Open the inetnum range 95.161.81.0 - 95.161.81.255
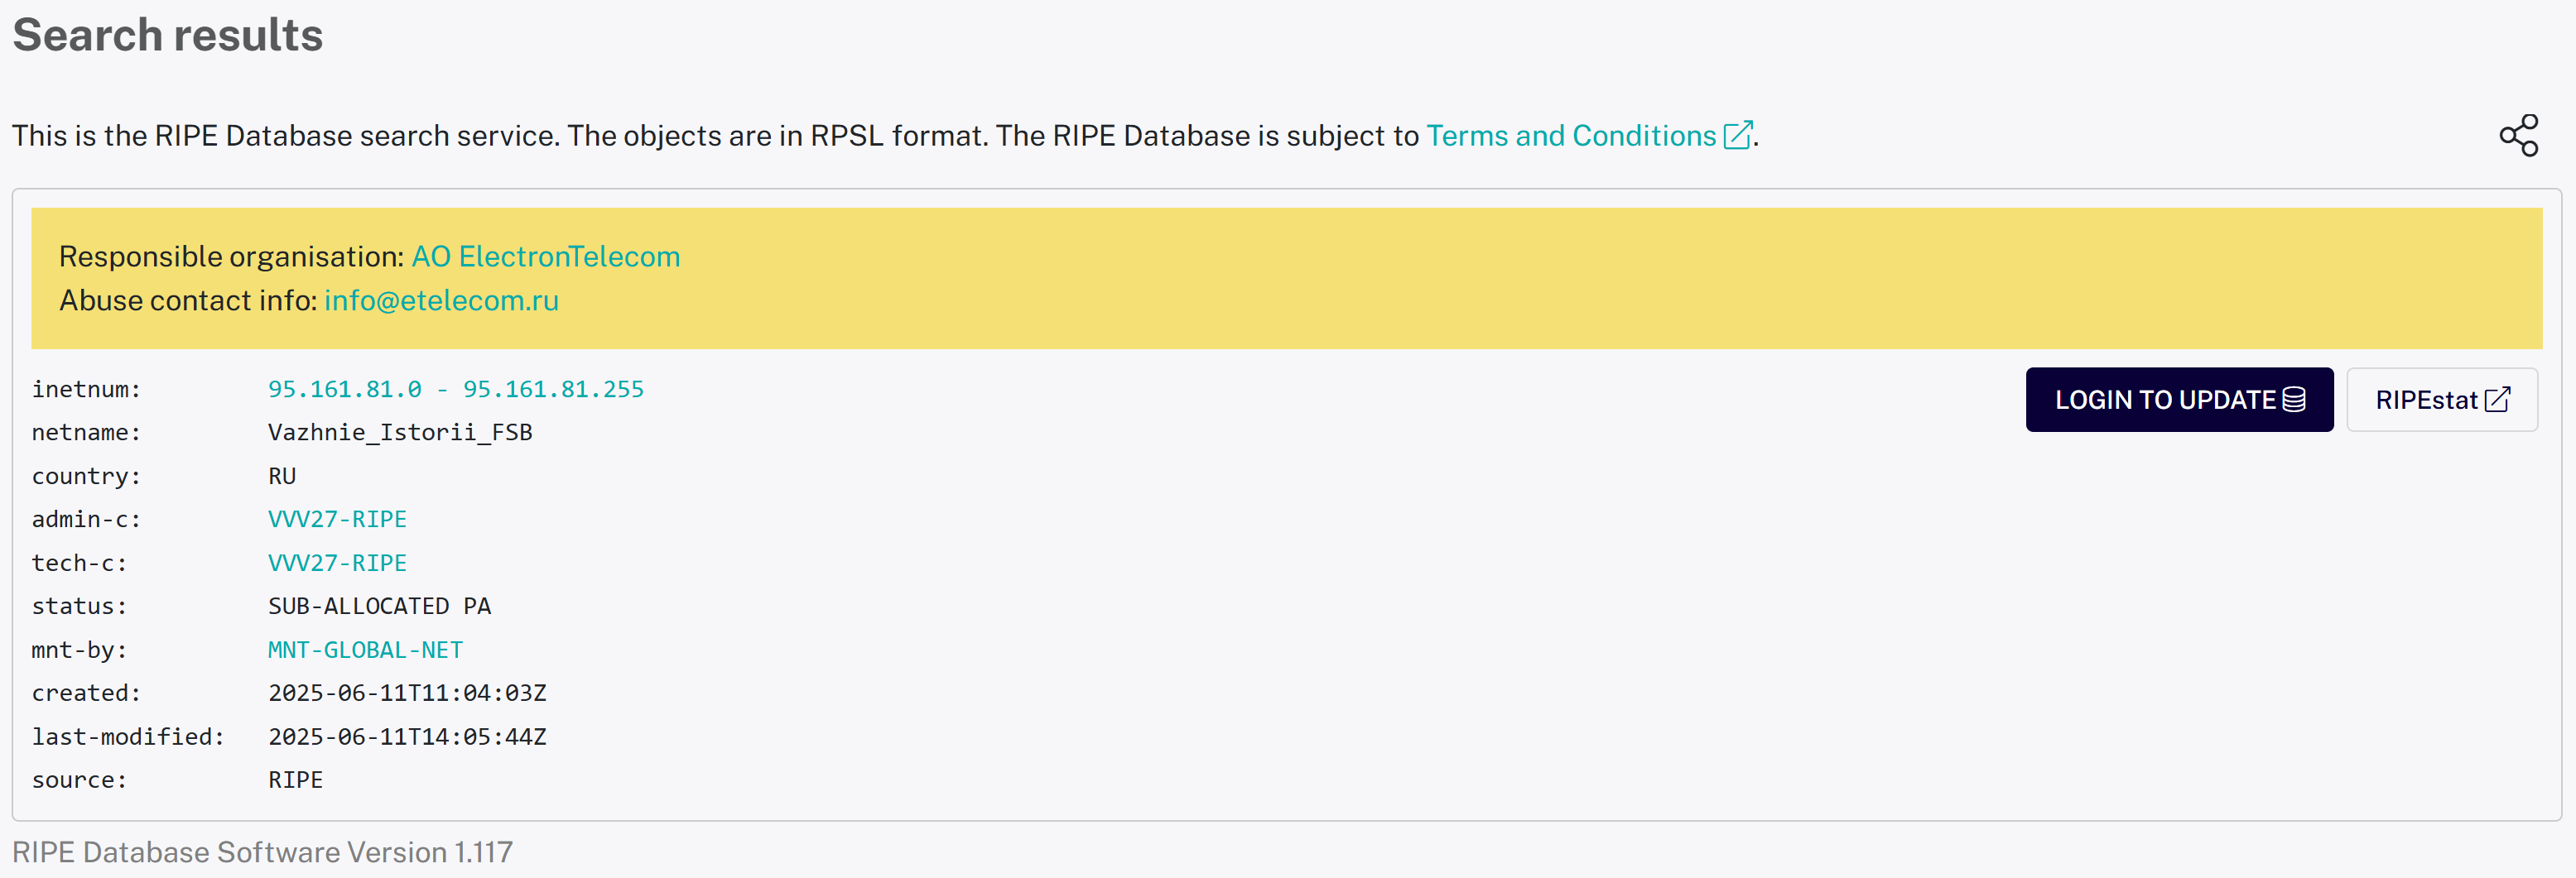The image size is (2576, 878). (x=455, y=390)
